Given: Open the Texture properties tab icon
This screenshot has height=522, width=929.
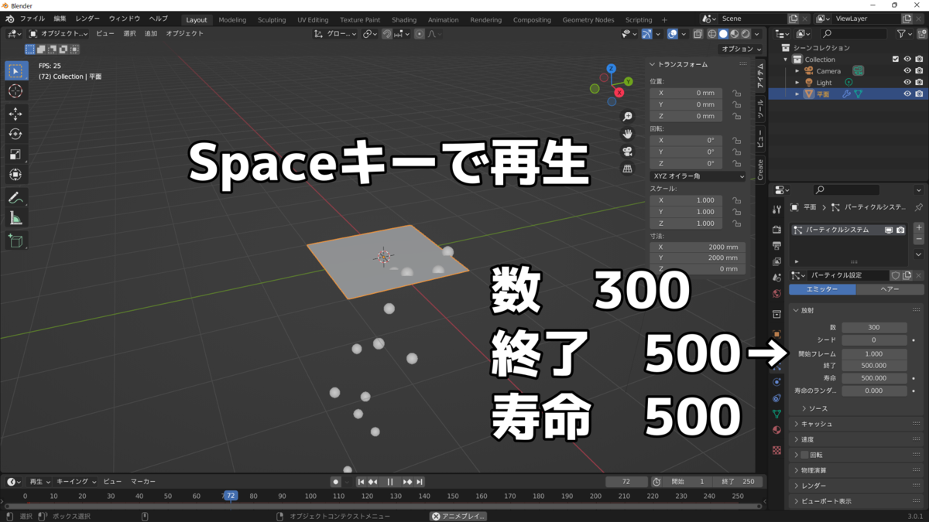Looking at the screenshot, I should 776,449.
